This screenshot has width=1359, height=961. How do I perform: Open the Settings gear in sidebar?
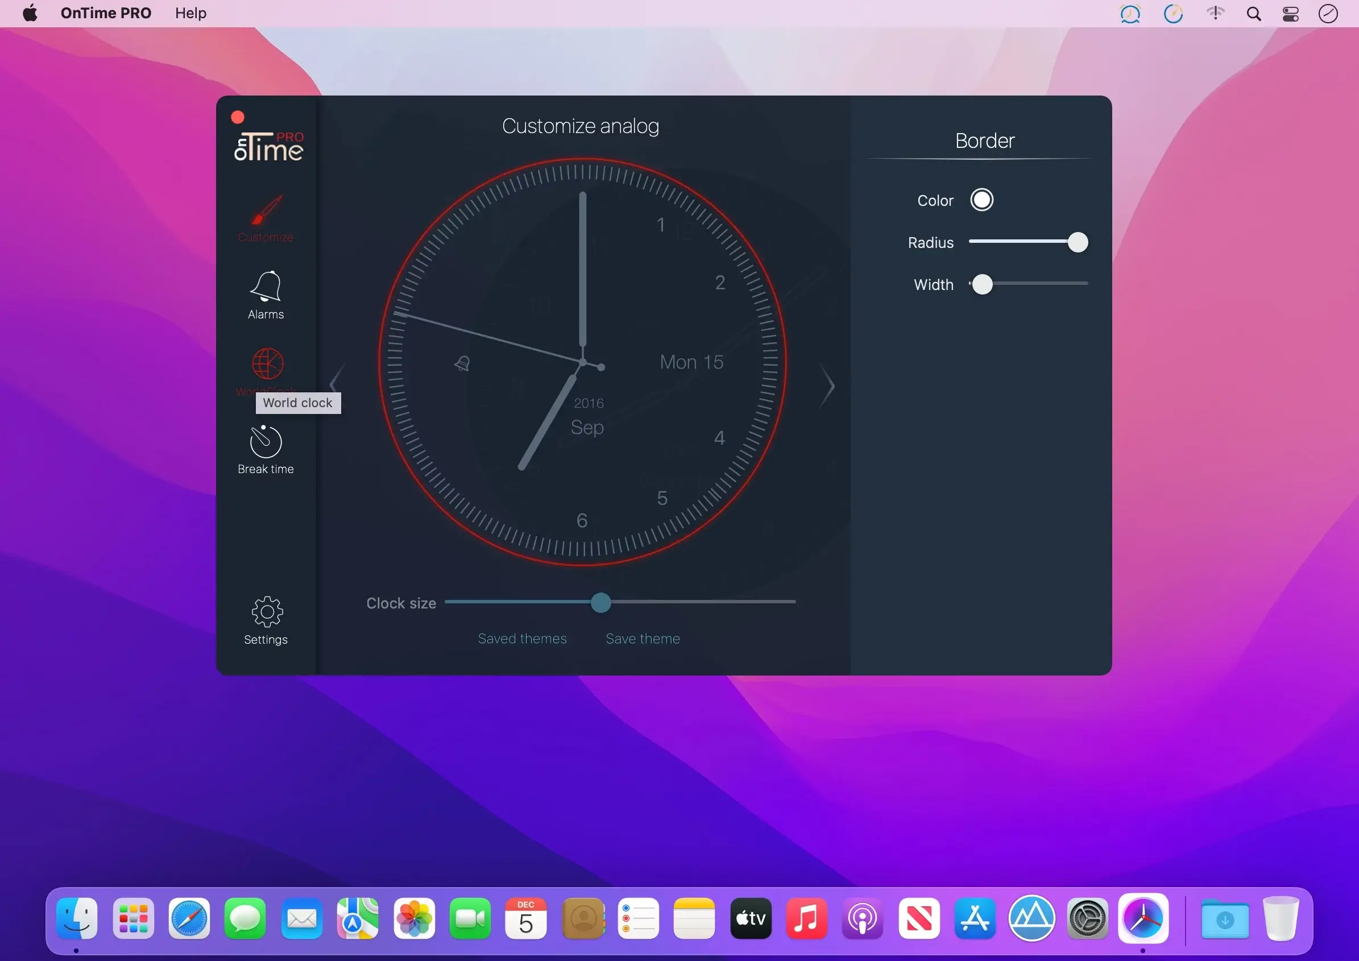point(267,611)
